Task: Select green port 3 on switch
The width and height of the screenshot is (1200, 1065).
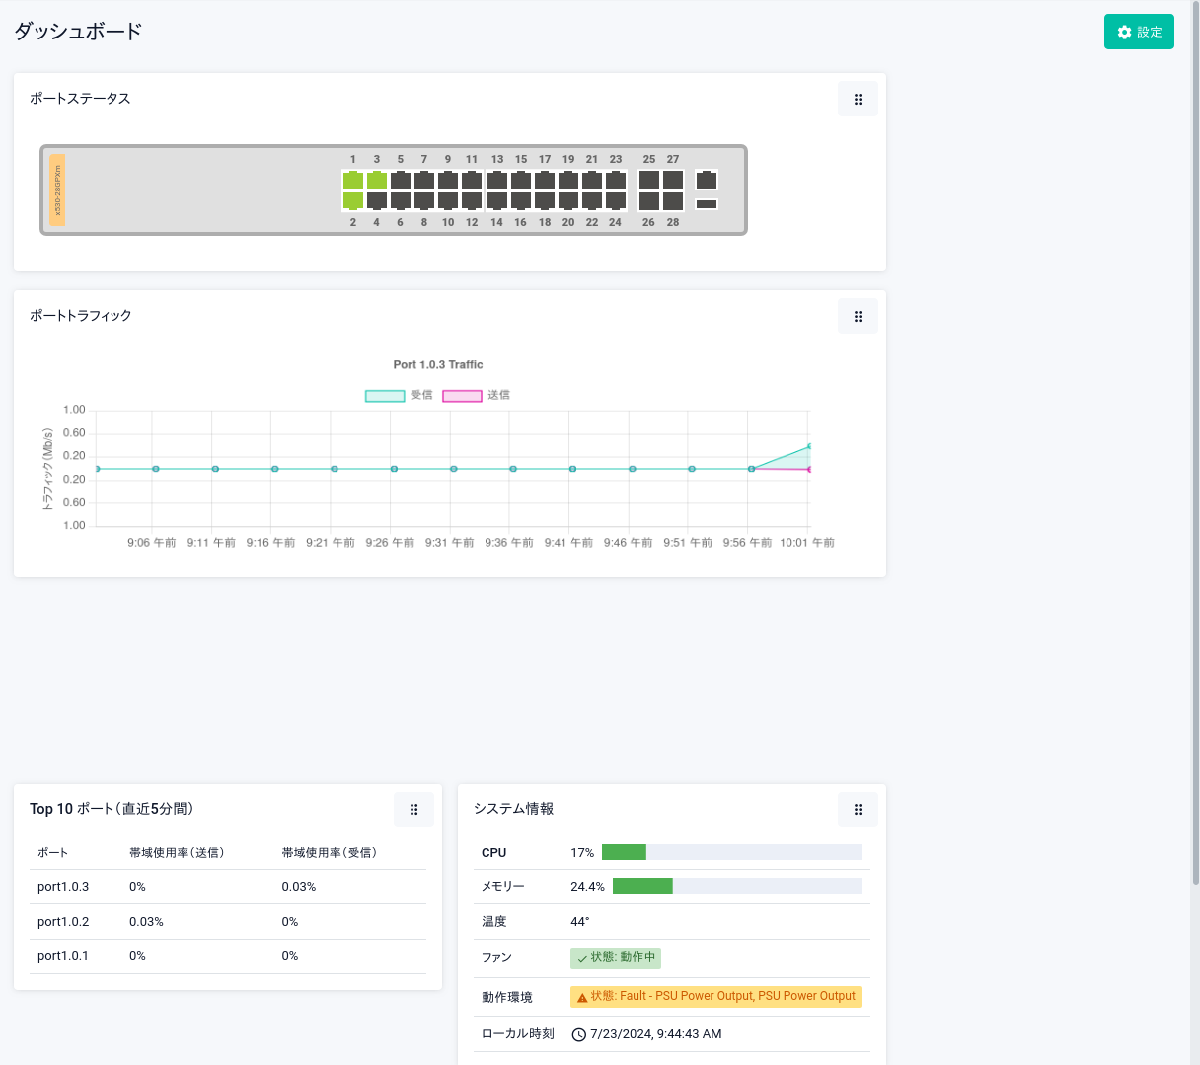Action: coord(376,180)
